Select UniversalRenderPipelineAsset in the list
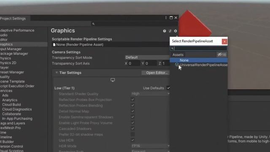Viewport: 270px width, 152px height. [x=199, y=65]
